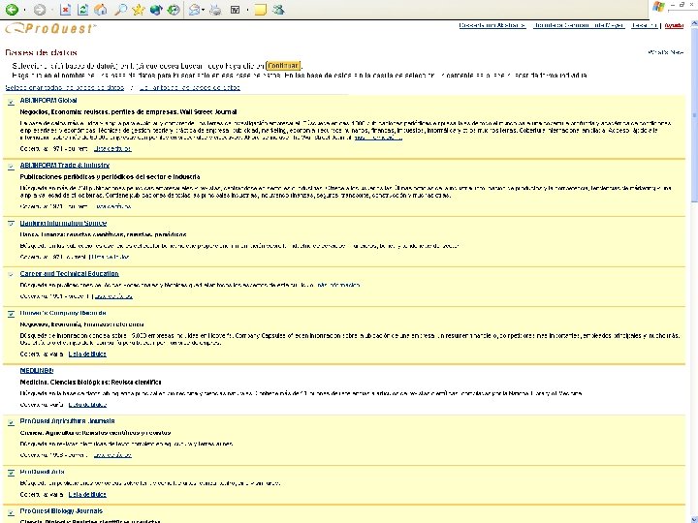Open the Dissertations Abstracts link at top
The width and height of the screenshot is (698, 523).
click(492, 26)
